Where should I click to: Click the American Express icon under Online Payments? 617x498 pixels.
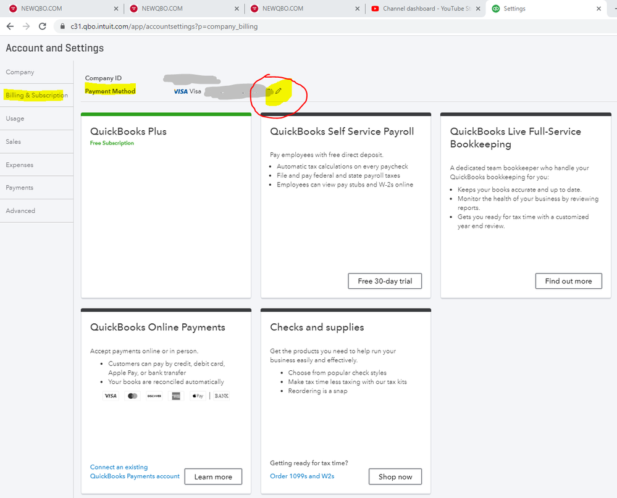click(176, 396)
